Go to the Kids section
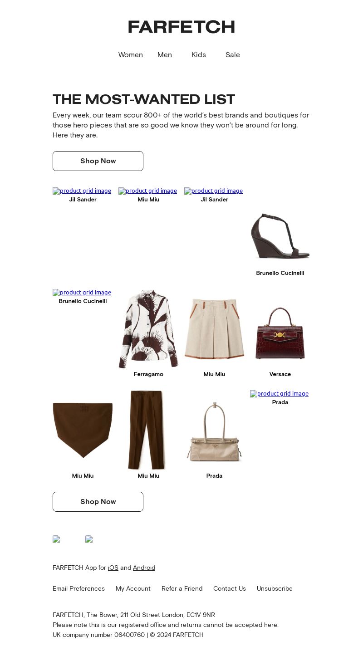The image size is (363, 656). (199, 55)
